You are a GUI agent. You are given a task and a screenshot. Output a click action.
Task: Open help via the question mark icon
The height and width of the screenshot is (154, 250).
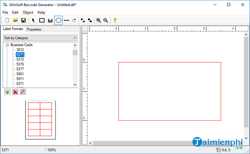[x=115, y=20]
